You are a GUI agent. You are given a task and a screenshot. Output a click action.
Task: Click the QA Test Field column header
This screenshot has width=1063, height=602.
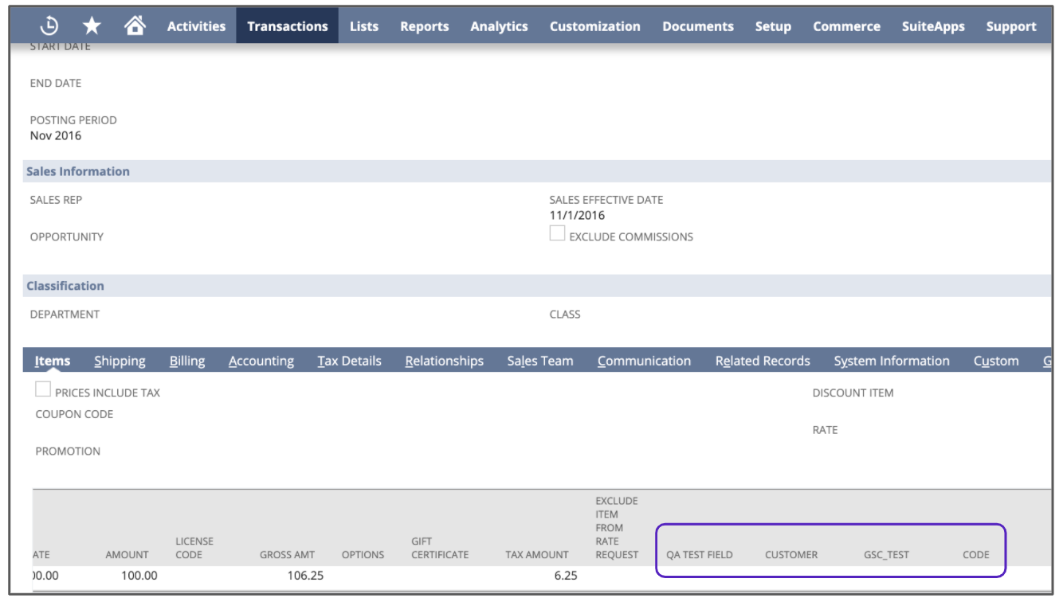click(699, 554)
